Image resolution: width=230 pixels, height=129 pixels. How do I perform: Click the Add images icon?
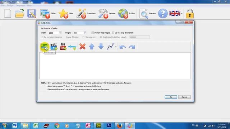pos(45,47)
